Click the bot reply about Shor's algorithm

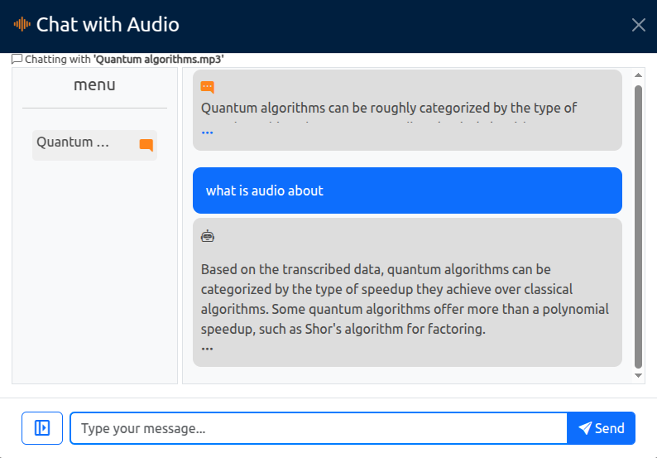pyautogui.click(x=407, y=292)
